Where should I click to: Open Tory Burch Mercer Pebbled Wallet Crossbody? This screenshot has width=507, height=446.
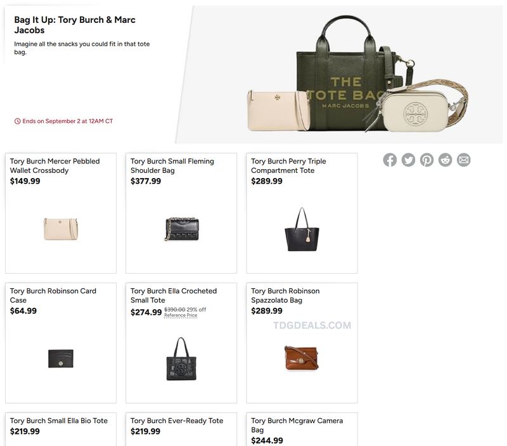click(x=55, y=165)
